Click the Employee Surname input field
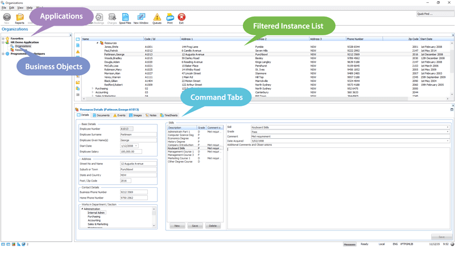 138,135
